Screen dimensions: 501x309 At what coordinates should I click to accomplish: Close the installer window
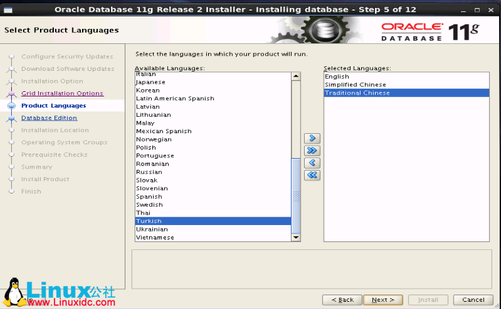point(491,10)
